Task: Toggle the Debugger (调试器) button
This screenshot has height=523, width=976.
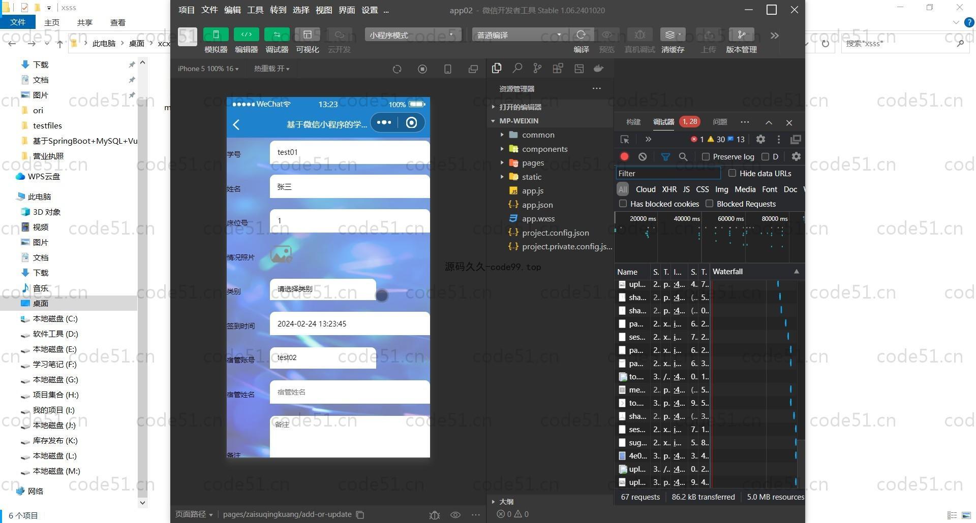Action: click(277, 35)
